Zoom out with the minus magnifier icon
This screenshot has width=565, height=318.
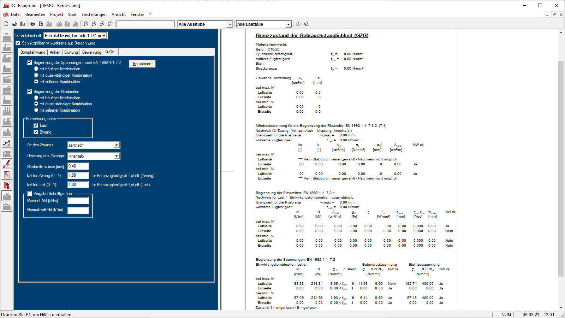[102, 24]
